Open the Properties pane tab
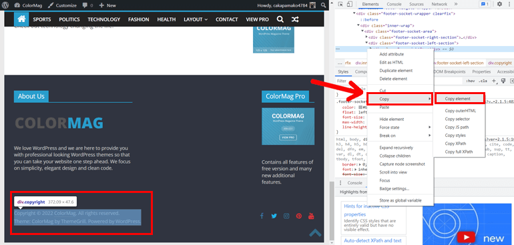Screen dimensions: 514x245 481,72
